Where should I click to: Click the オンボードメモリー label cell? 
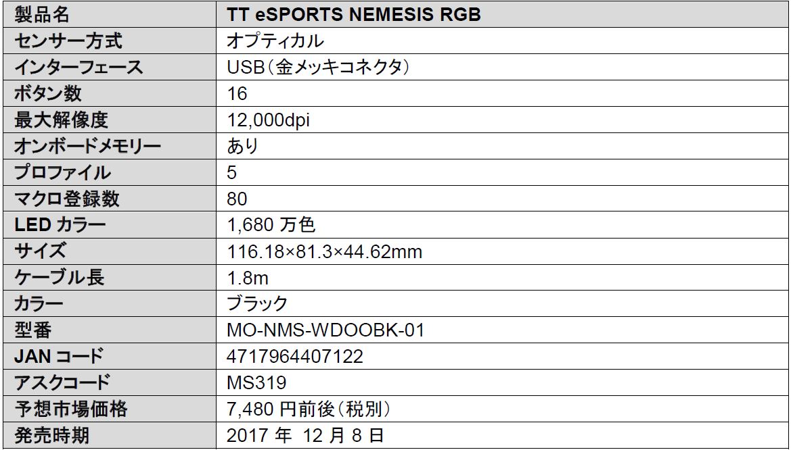tap(88, 146)
